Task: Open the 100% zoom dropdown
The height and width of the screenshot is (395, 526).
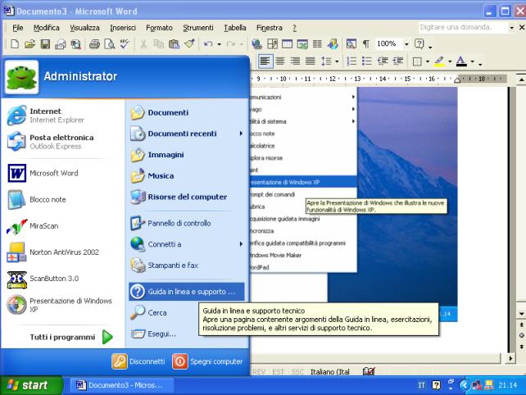Action: click(x=406, y=44)
